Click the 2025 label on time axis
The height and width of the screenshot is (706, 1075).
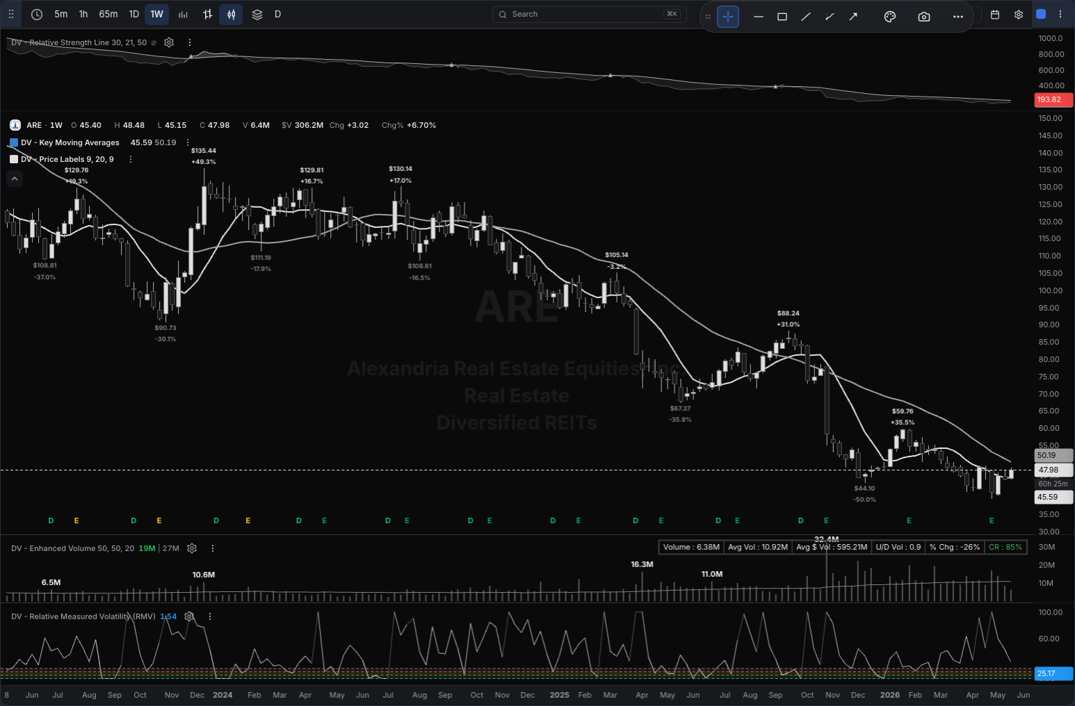tap(559, 695)
